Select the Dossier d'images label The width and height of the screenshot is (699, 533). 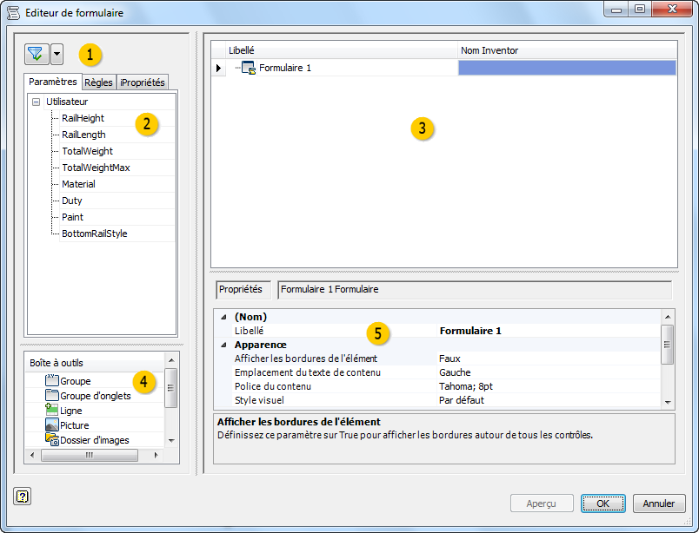(95, 440)
